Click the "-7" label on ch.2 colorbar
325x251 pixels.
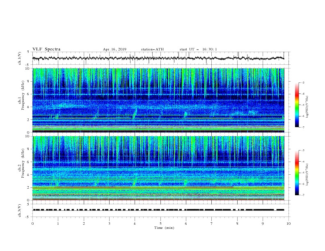(303, 195)
